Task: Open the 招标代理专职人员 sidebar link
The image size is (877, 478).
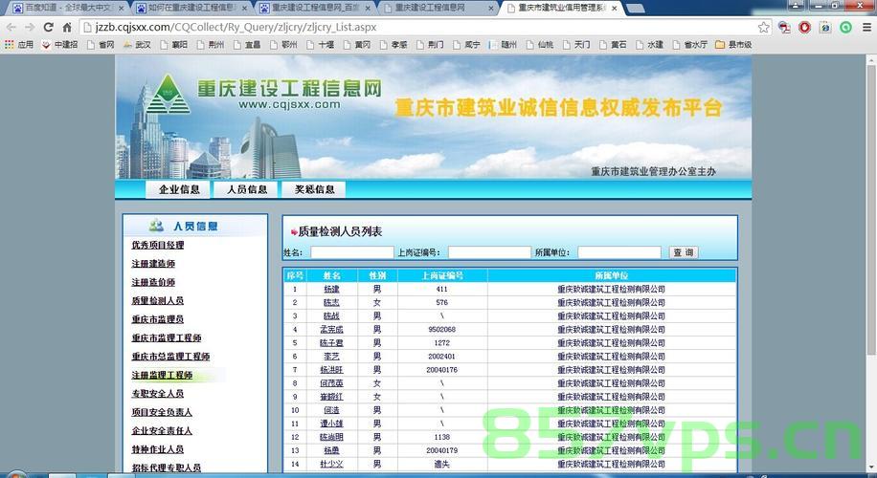Action: pyautogui.click(x=167, y=467)
